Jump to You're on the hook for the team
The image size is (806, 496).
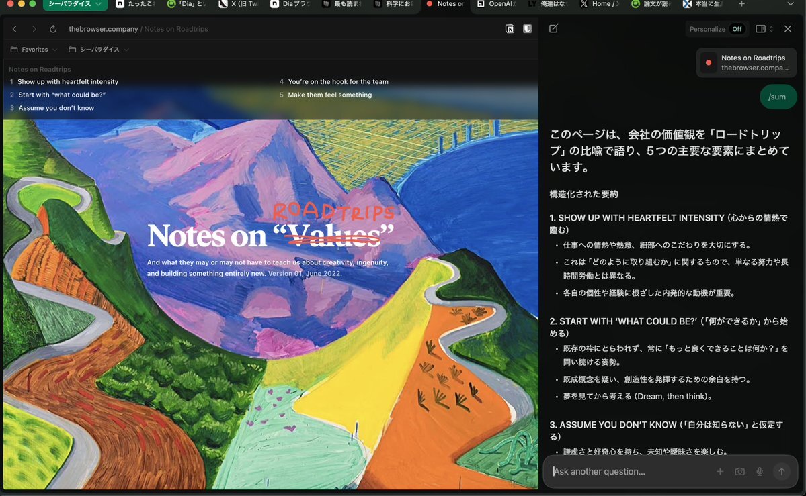point(338,82)
